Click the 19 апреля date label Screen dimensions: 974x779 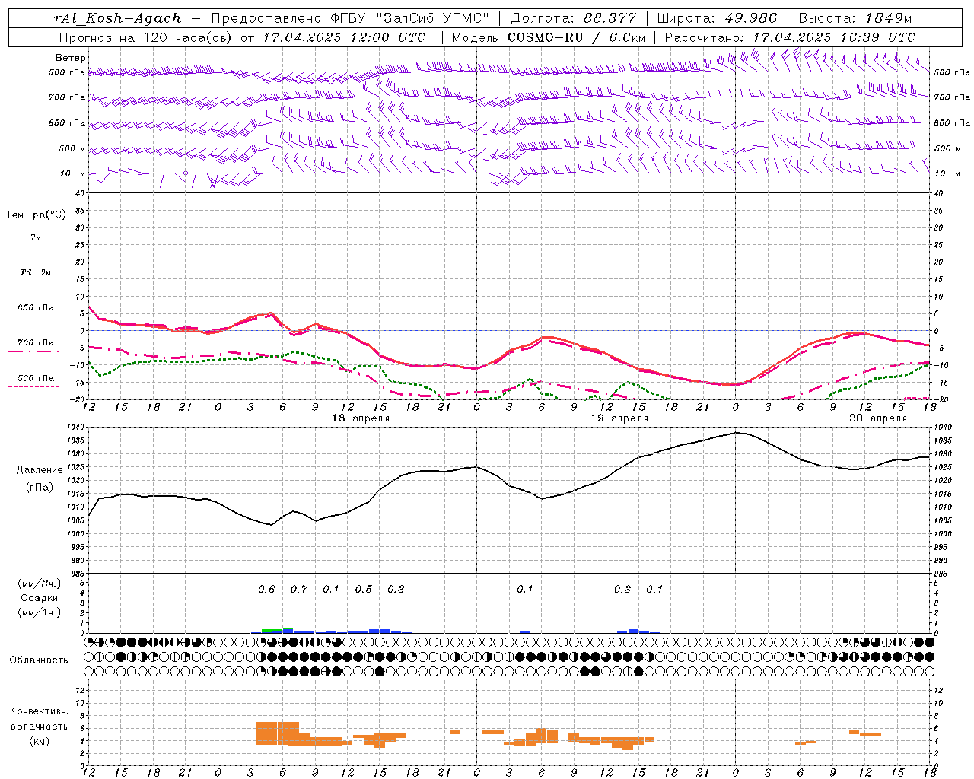619,418
